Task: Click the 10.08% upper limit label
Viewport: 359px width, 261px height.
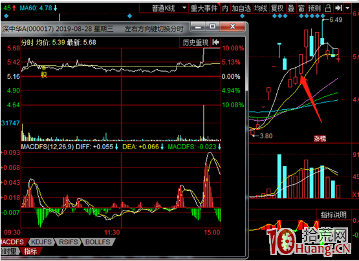Action: [233, 48]
